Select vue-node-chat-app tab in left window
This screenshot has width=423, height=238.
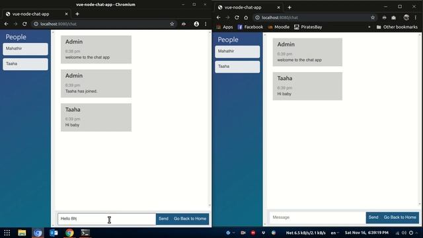[36, 14]
